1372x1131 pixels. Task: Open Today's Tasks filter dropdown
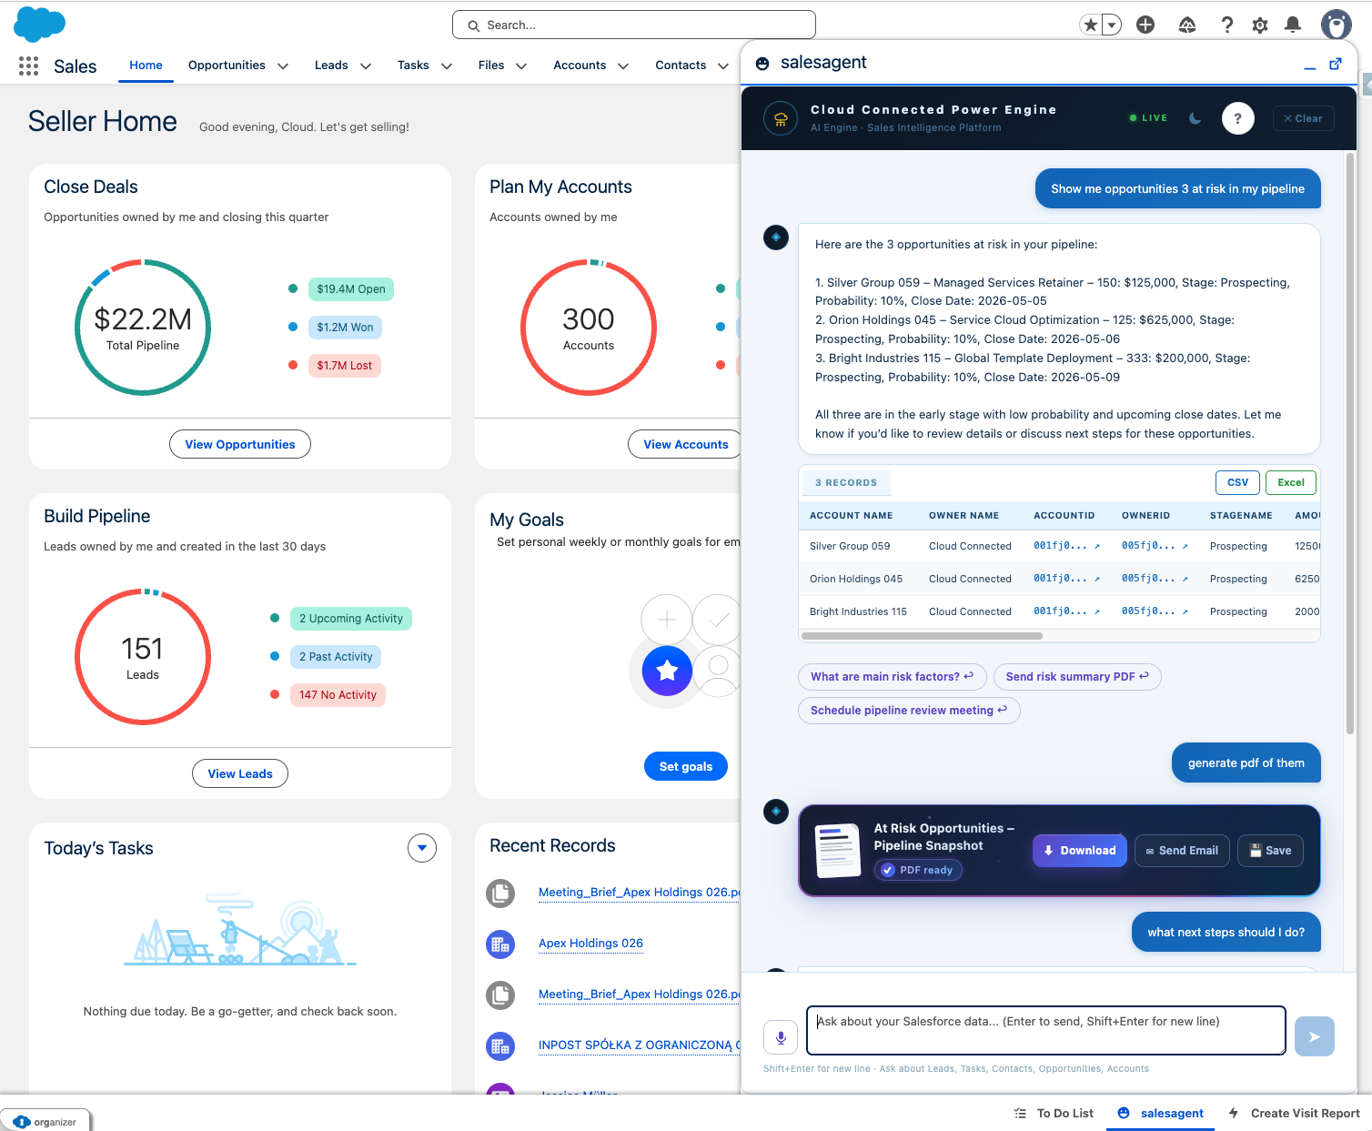coord(422,848)
